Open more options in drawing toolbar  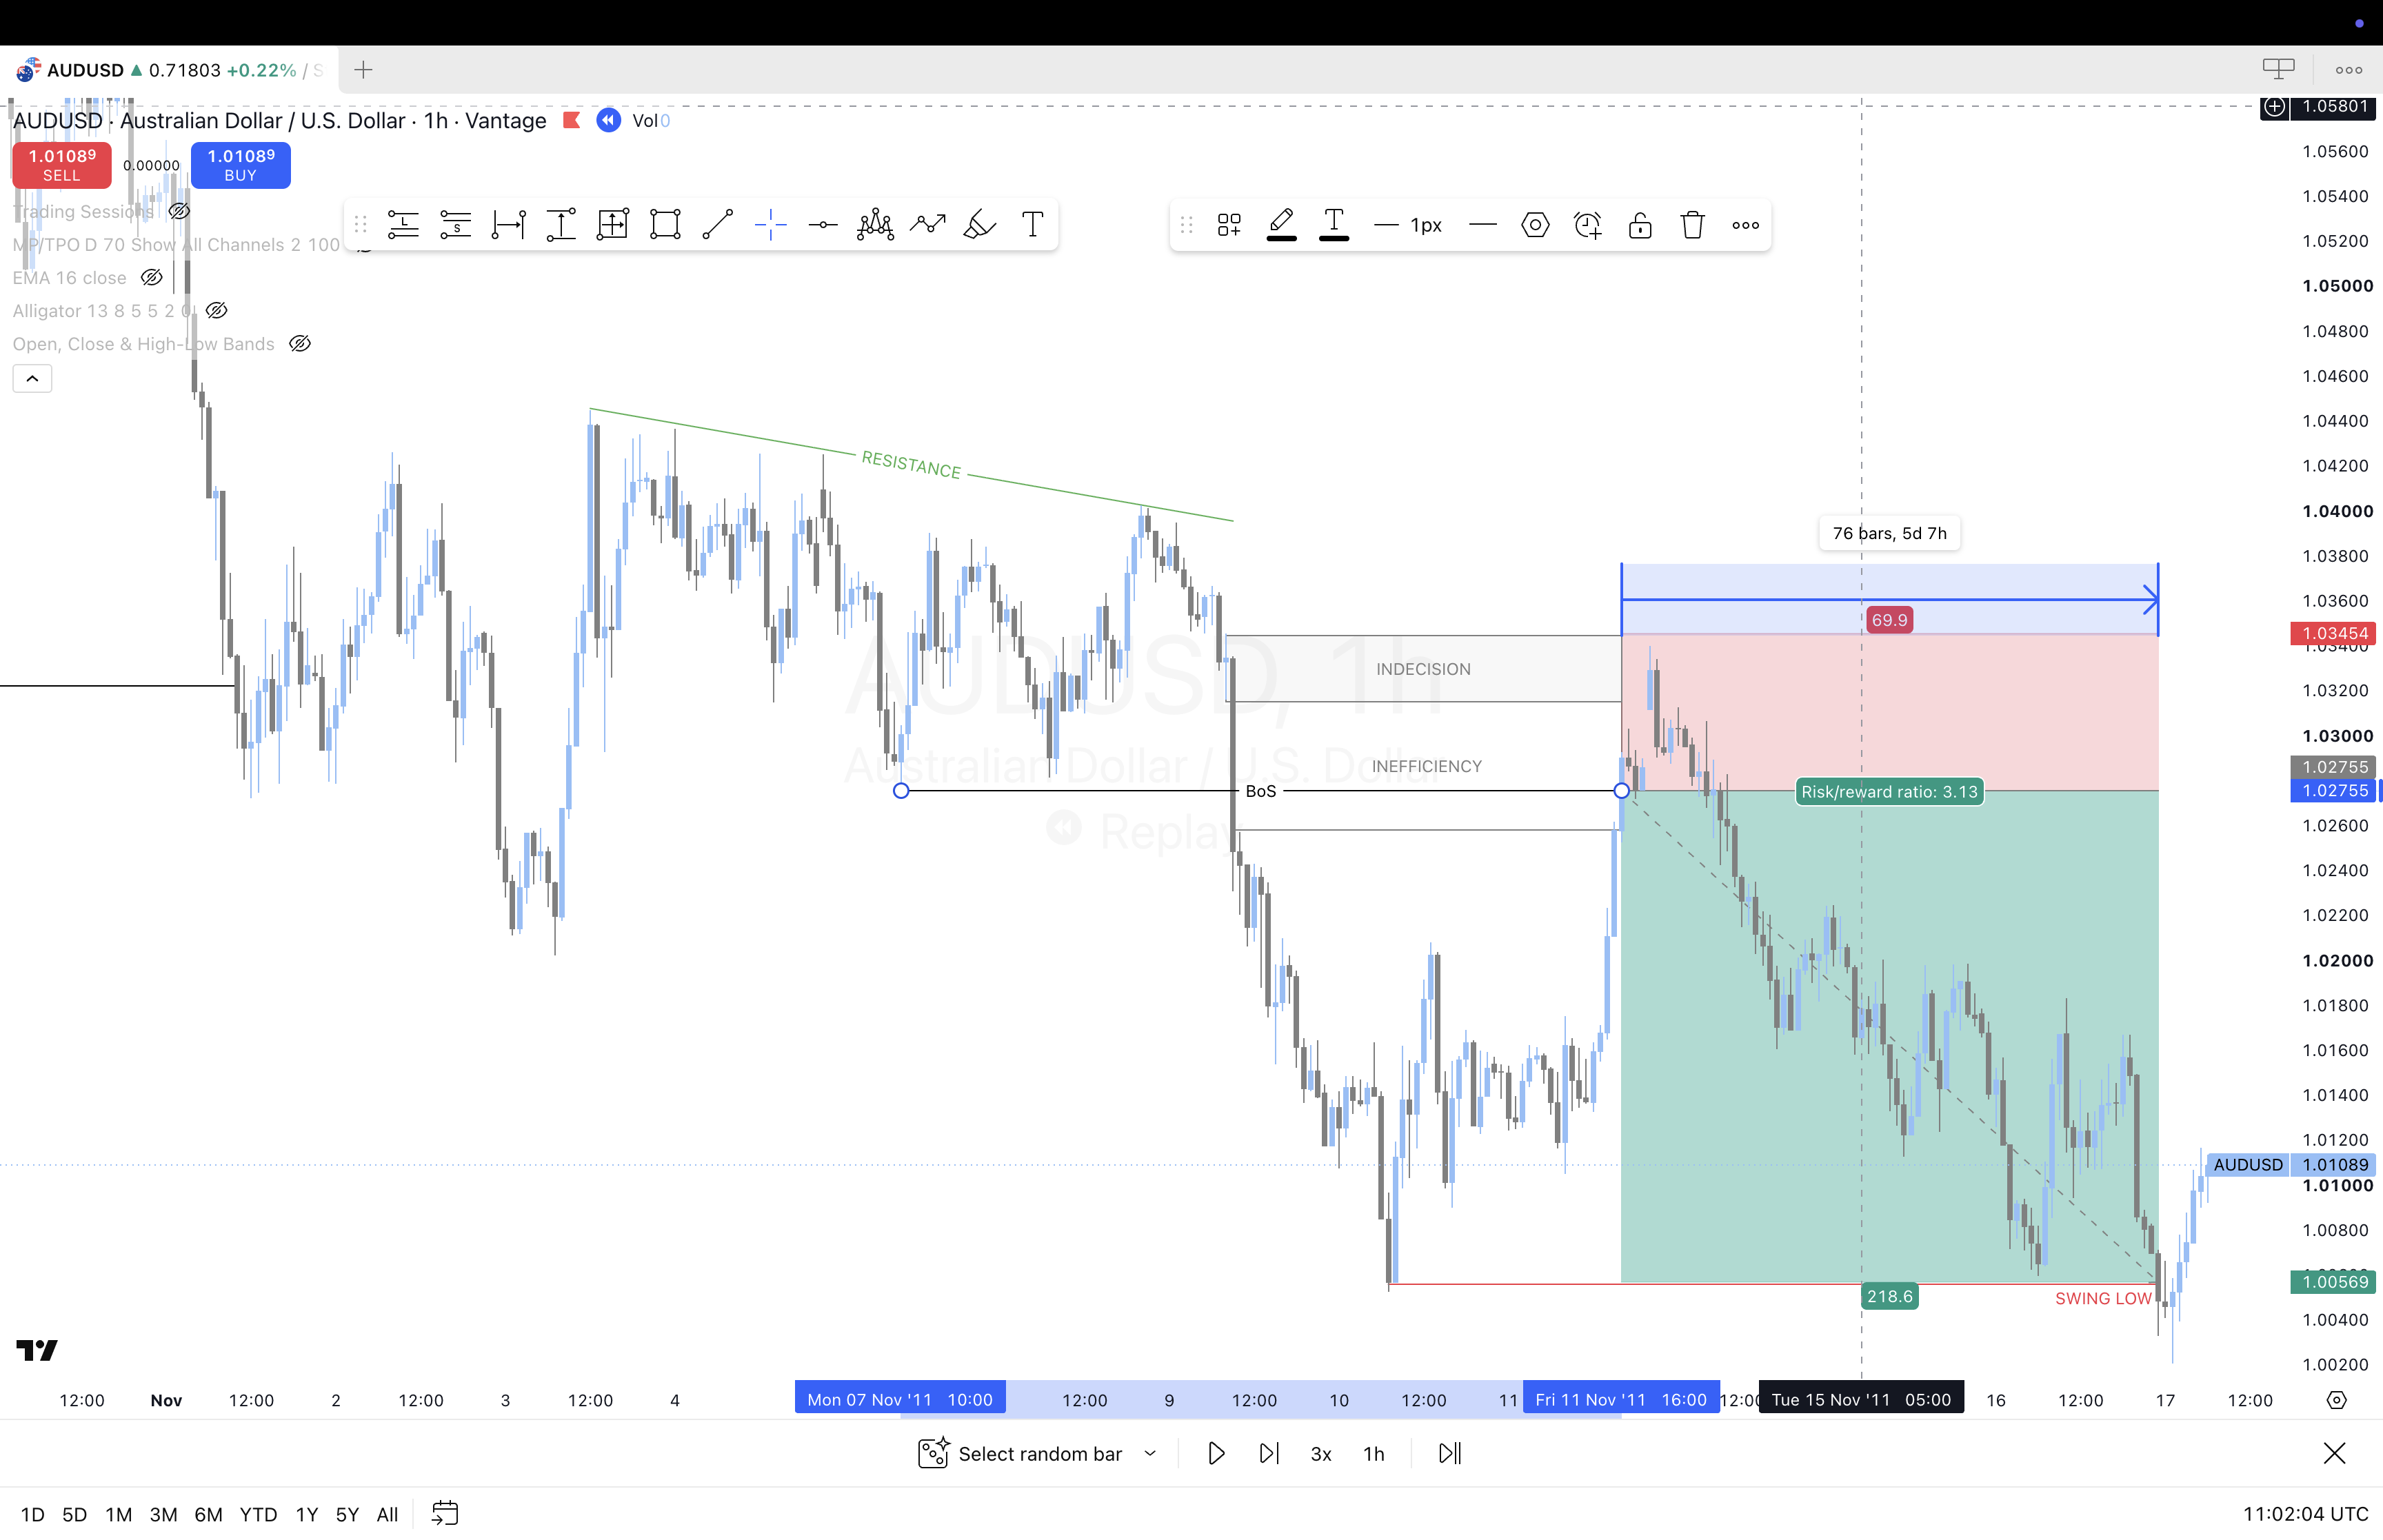(1746, 225)
